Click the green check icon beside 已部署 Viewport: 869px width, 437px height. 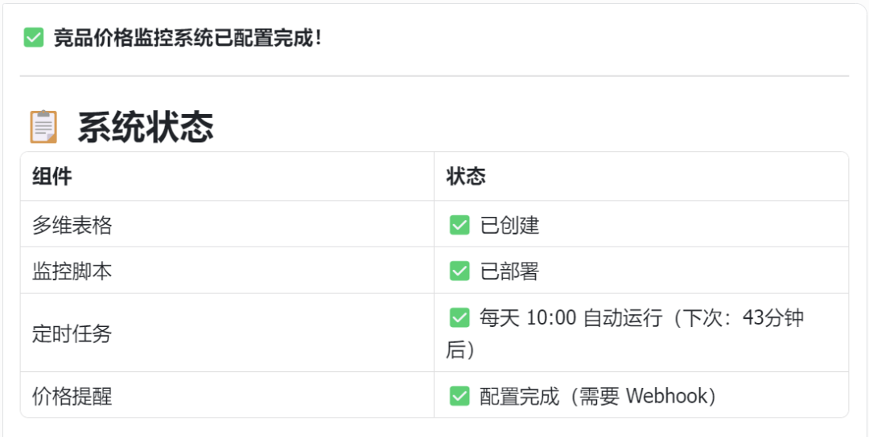(x=459, y=272)
